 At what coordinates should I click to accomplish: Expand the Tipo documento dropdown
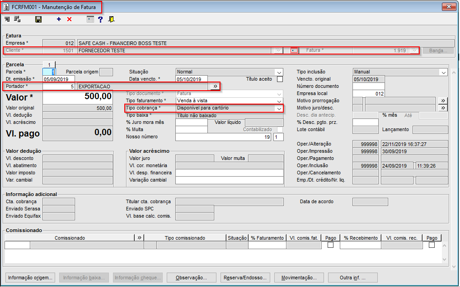click(x=279, y=94)
